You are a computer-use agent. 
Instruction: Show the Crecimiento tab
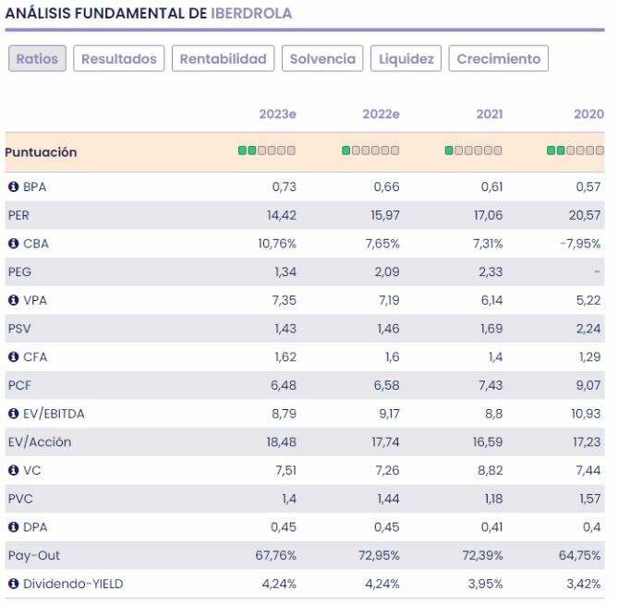click(x=499, y=59)
